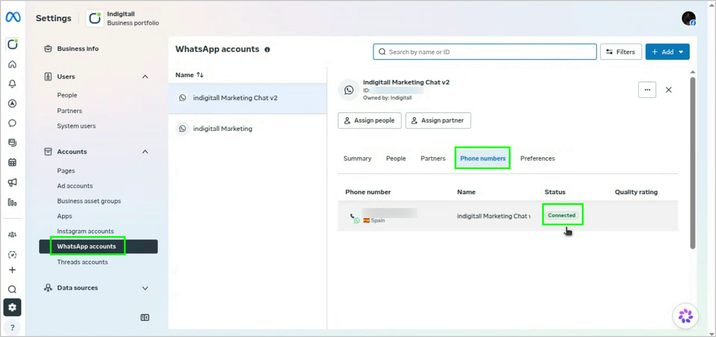Select the Phone numbers tab

483,158
